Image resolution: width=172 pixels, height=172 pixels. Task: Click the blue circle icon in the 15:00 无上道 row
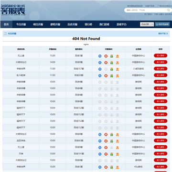point(100,56)
